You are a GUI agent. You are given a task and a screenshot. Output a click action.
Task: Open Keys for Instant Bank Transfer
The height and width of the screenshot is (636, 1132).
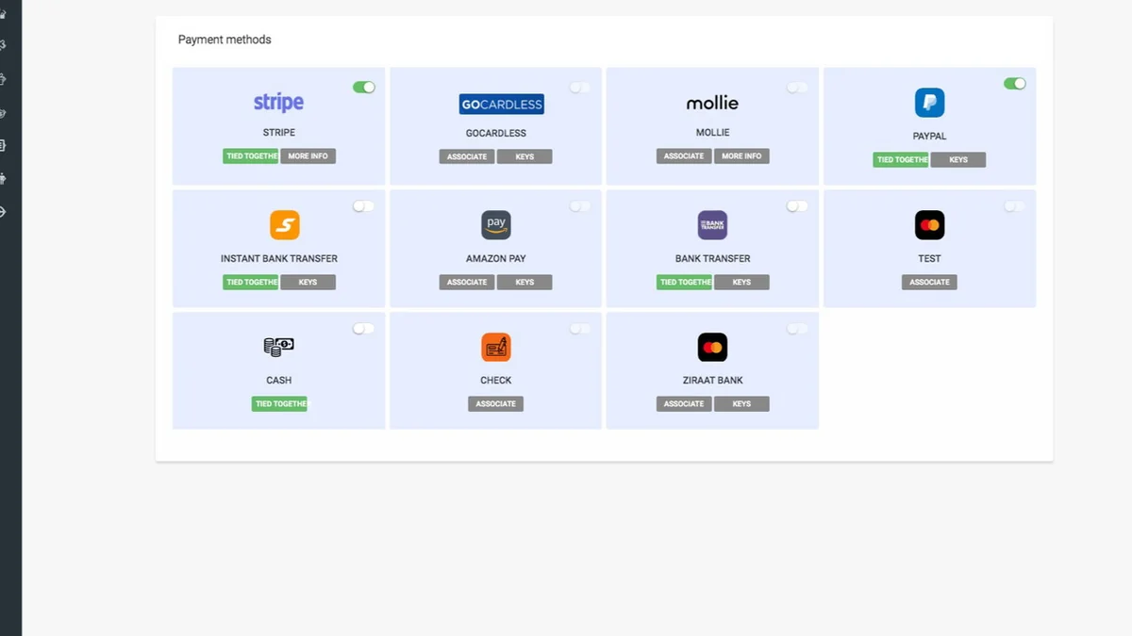(x=308, y=282)
